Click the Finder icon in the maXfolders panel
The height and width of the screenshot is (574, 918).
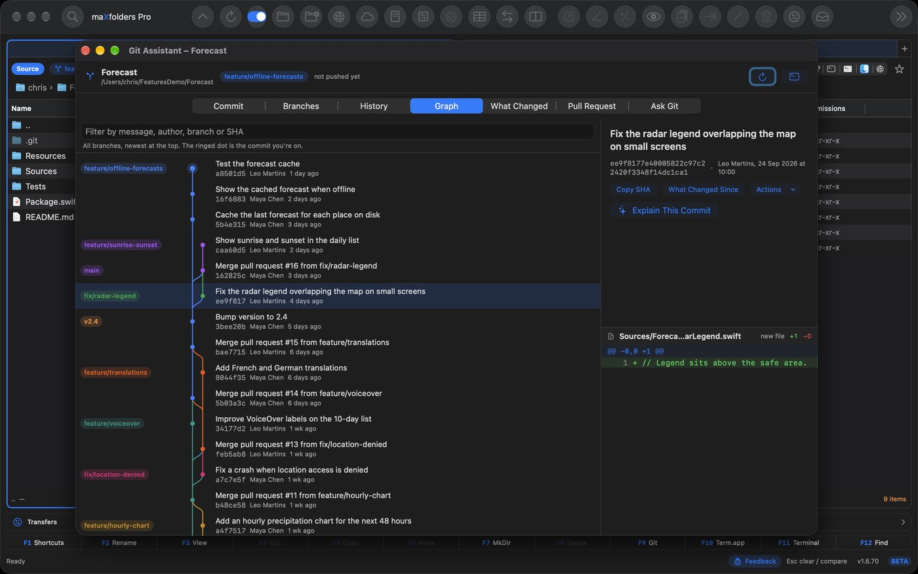[864, 69]
